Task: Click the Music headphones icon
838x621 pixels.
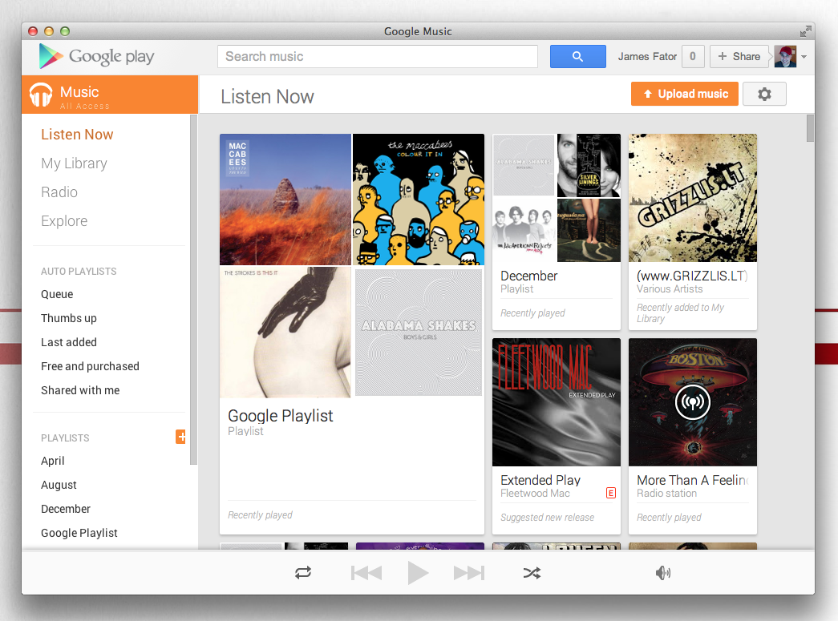Action: click(x=41, y=95)
